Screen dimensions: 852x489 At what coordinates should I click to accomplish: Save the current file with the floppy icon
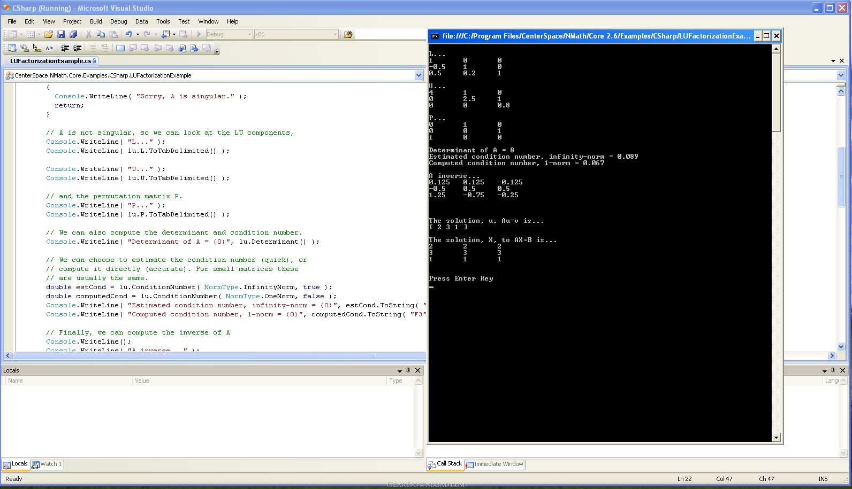[61, 34]
